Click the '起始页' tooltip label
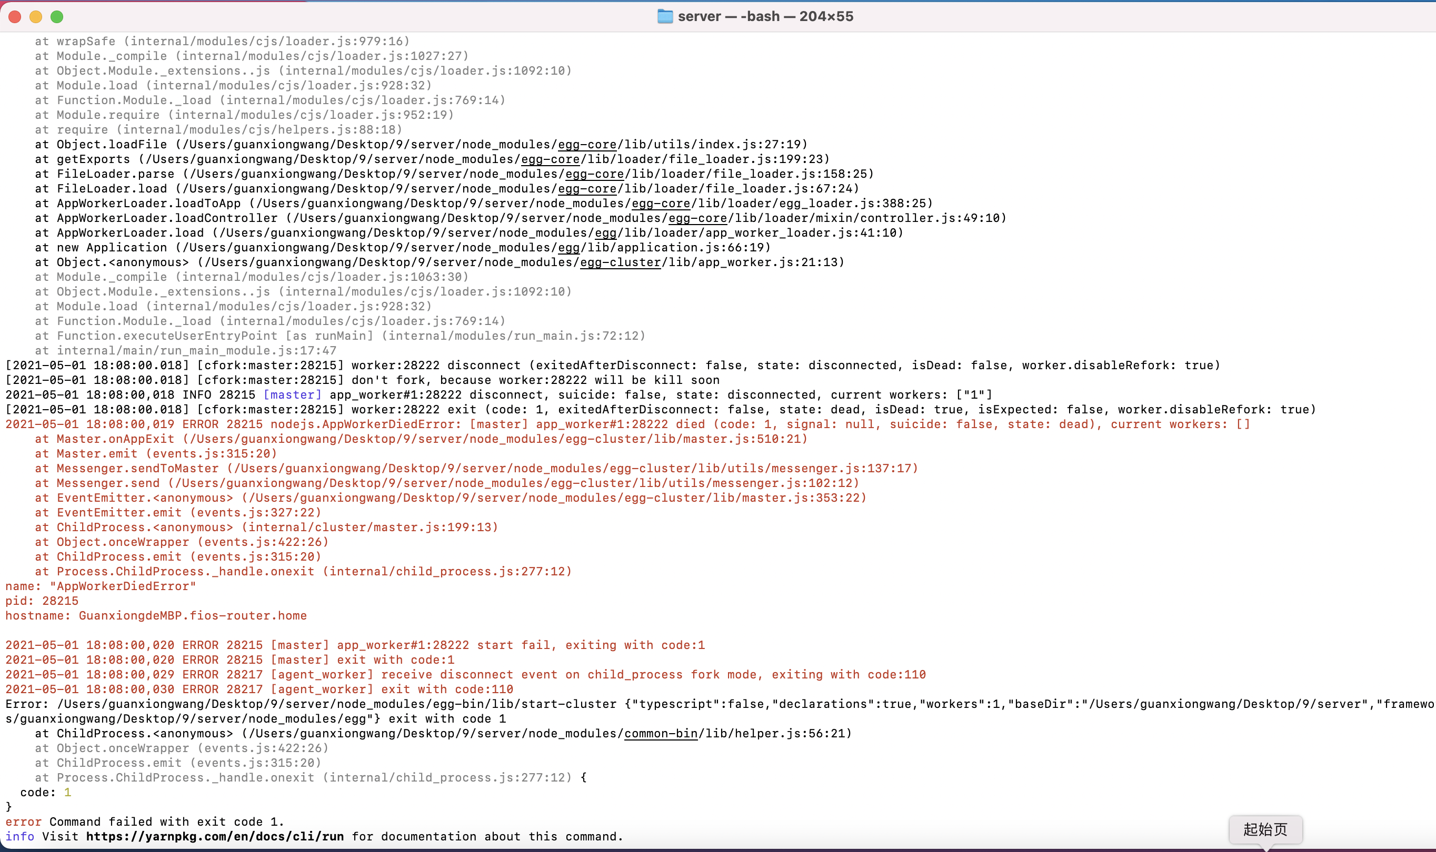The image size is (1436, 852). coord(1265,829)
